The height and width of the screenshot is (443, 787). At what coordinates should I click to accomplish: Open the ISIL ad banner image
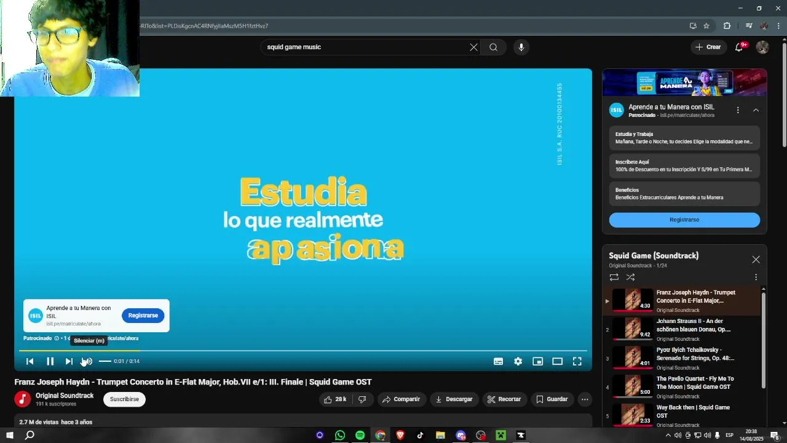tap(684, 82)
